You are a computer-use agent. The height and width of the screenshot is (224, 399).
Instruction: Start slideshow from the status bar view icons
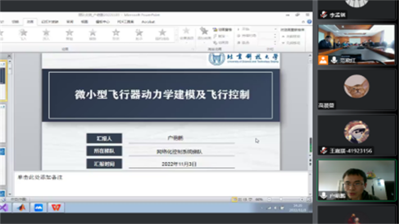[250, 199]
